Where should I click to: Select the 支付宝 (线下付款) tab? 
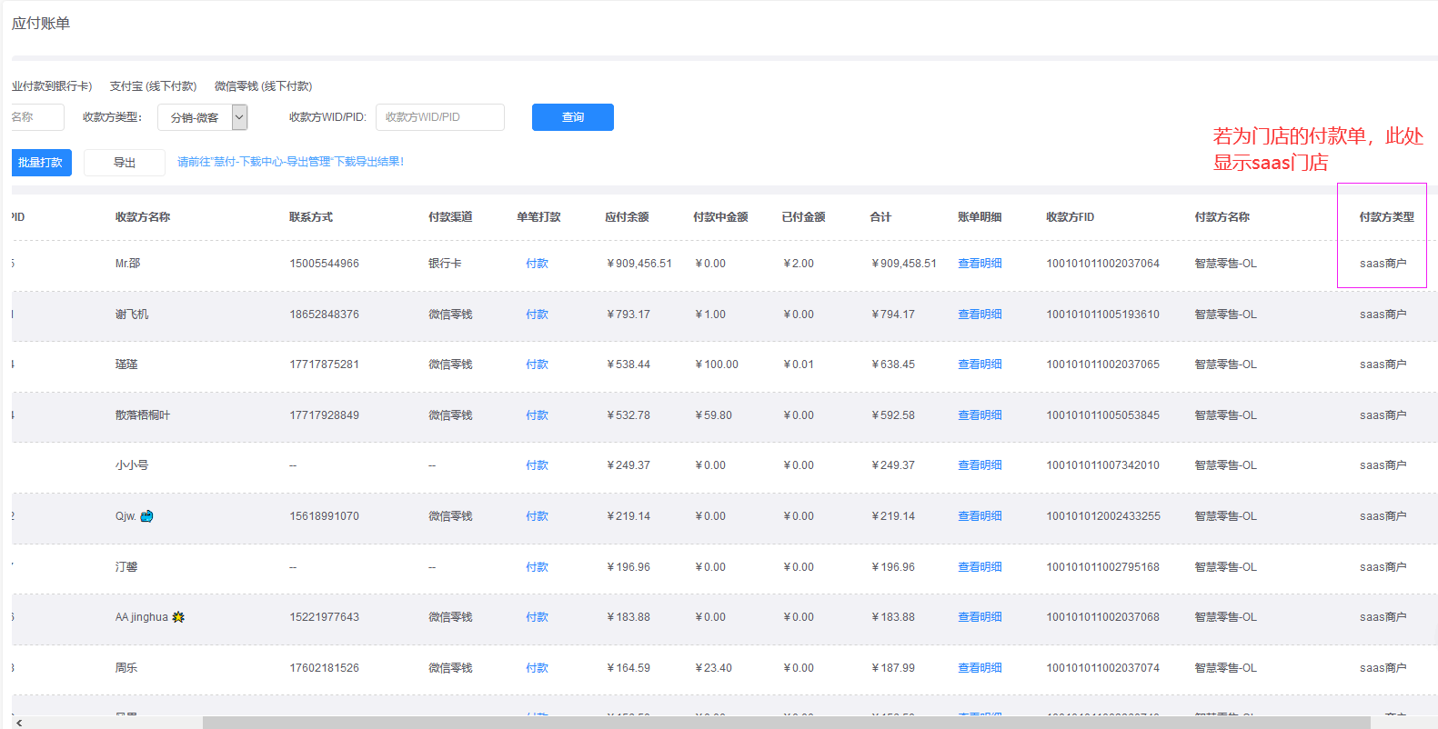coord(153,86)
